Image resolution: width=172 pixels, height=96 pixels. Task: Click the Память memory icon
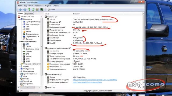pyautogui.click(x=24, y=51)
